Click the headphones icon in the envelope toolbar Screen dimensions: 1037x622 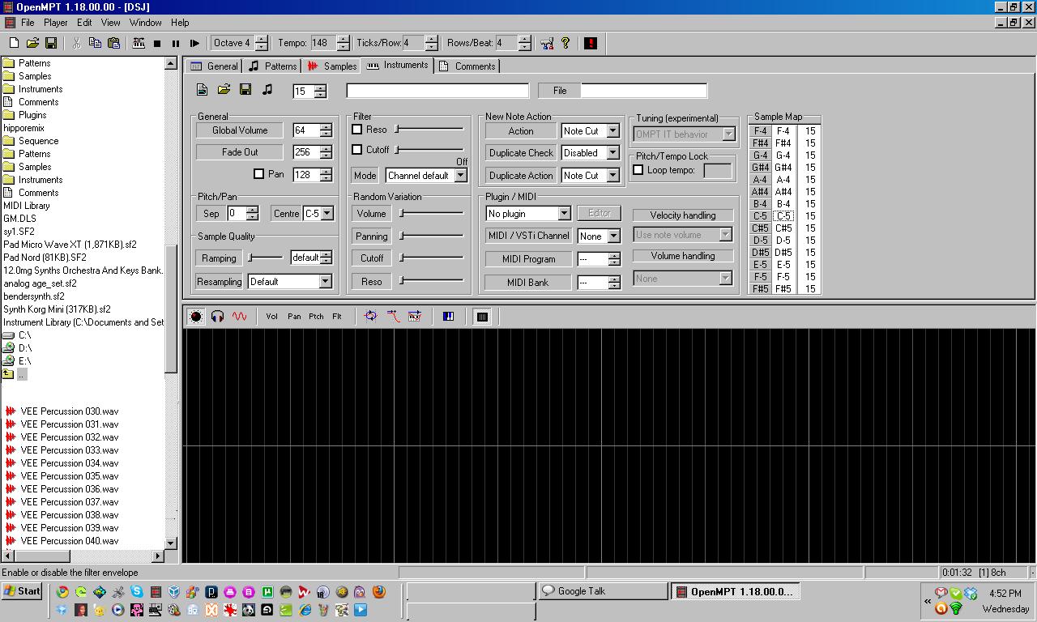pos(217,317)
